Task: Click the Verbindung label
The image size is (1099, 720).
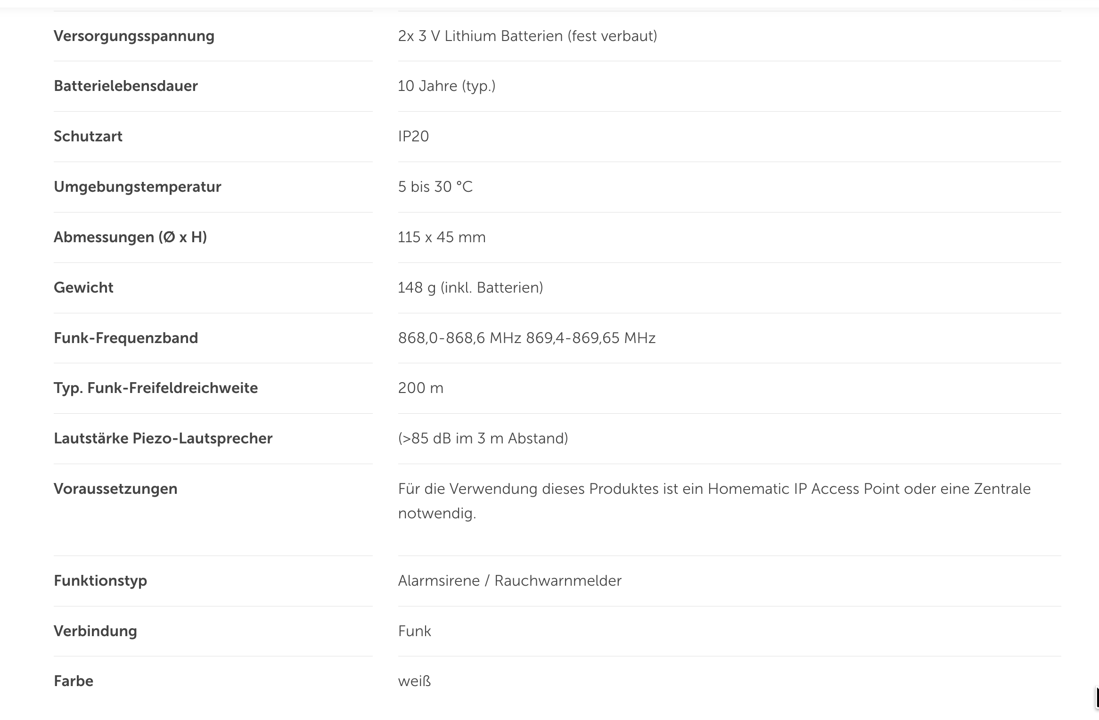Action: 95,631
